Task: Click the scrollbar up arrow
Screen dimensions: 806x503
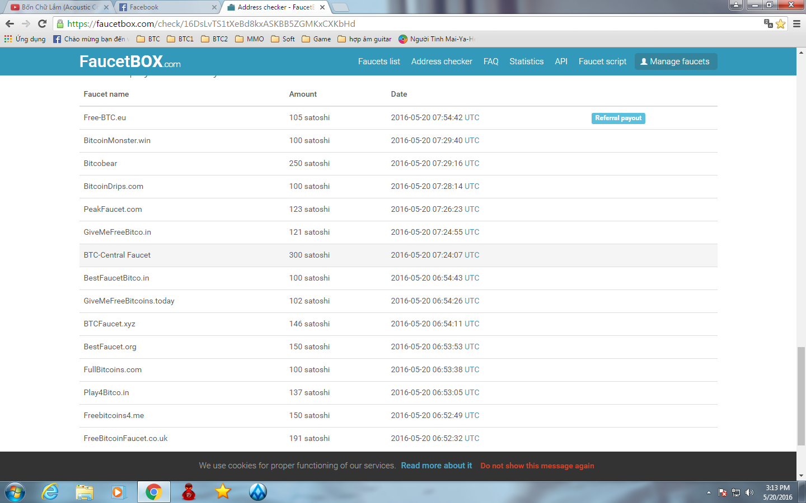Action: coord(801,53)
